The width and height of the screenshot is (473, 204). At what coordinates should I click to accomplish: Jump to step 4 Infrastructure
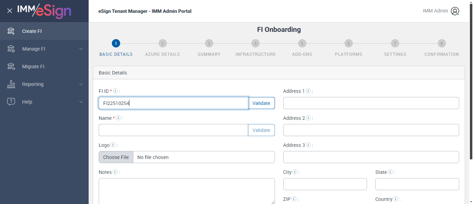255,44
